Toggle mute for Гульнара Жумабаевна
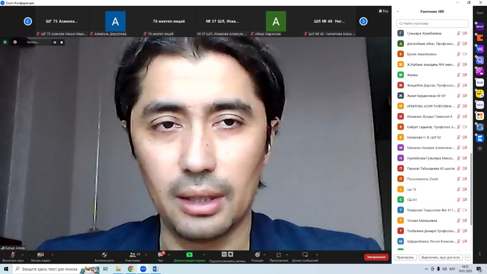 pos(458,33)
